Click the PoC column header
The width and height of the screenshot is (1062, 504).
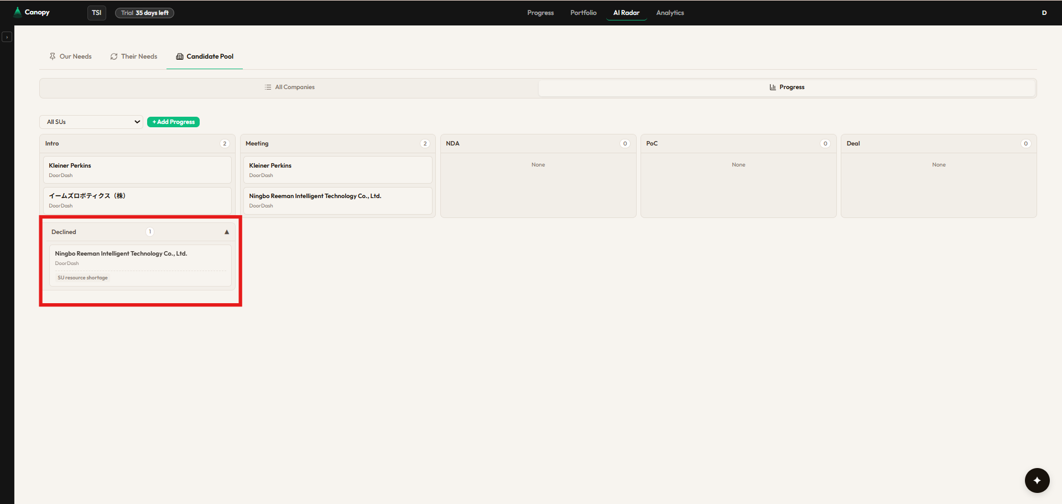point(738,144)
